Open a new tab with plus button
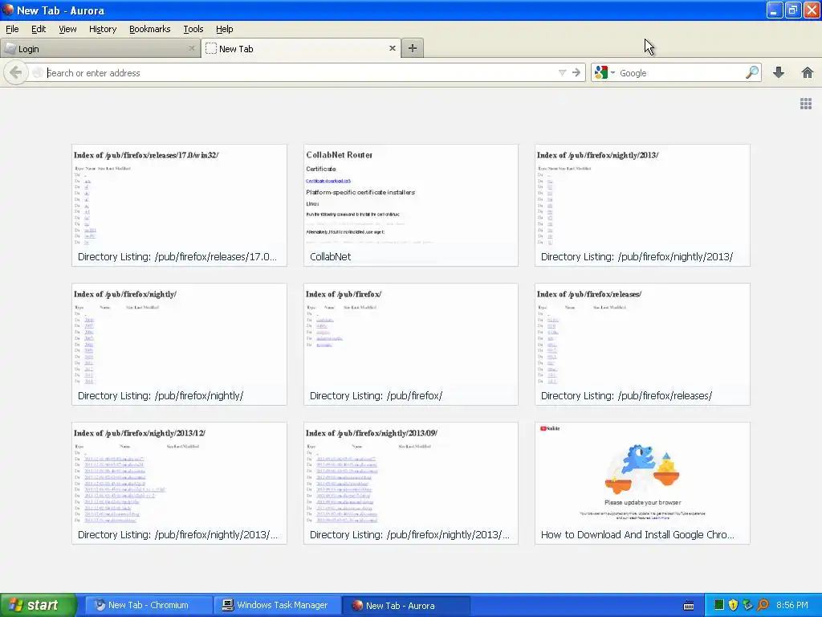This screenshot has width=822, height=617. [413, 48]
